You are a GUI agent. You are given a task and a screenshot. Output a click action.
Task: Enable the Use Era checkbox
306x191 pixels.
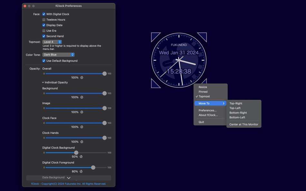click(44, 31)
